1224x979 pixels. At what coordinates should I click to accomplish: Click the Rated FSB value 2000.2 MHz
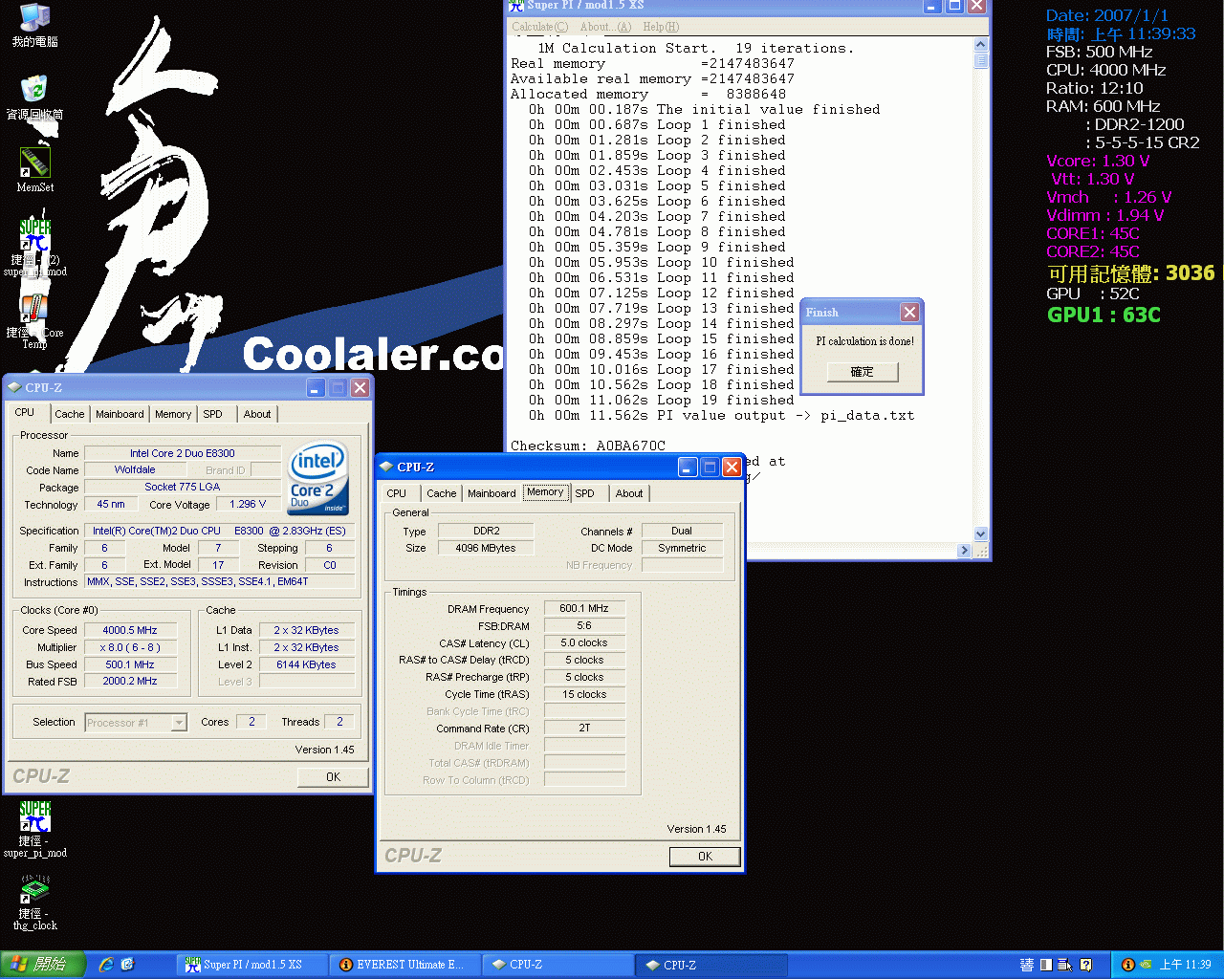[x=130, y=681]
